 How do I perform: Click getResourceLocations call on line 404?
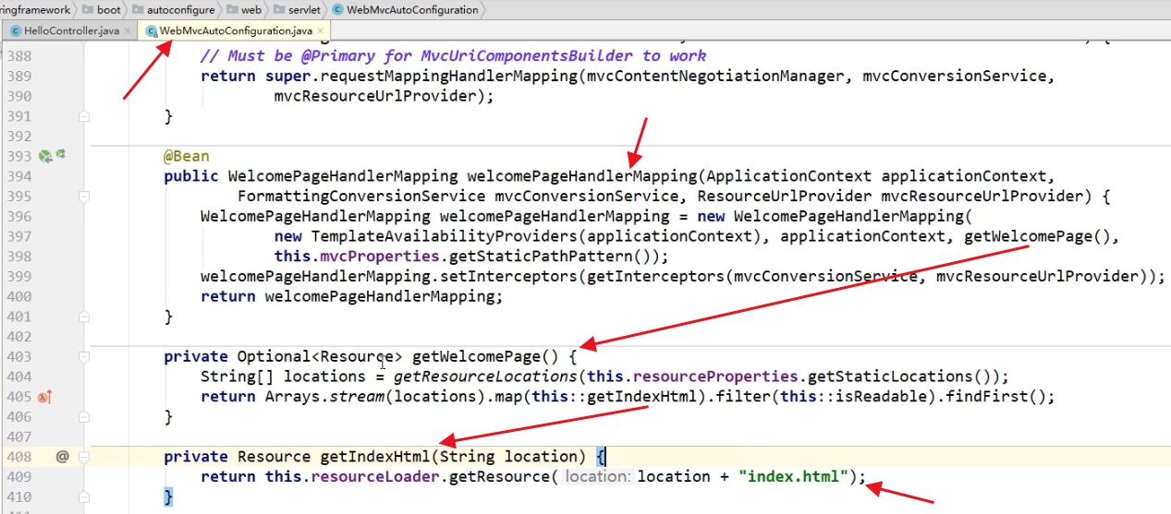485,377
